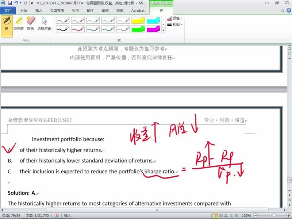Switch to Print Layout view button
The width and height of the screenshot is (292, 219).
(216, 216)
